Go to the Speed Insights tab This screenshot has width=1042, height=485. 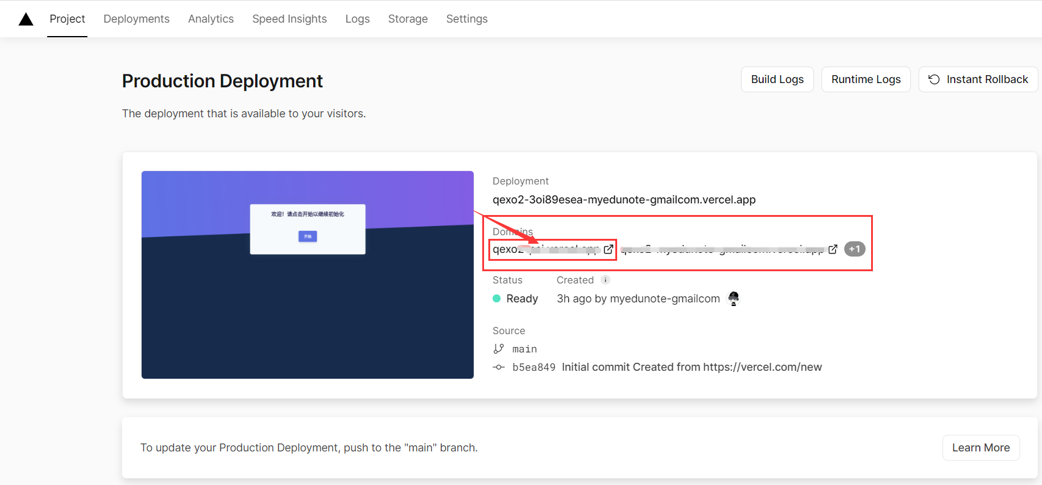[289, 19]
